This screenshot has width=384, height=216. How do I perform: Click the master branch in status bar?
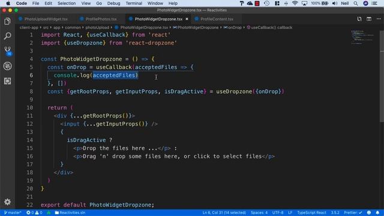pyautogui.click(x=13, y=212)
